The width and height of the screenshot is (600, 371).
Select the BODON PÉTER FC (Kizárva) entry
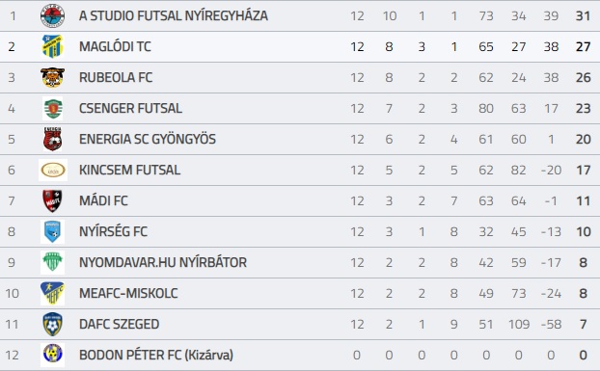click(x=156, y=355)
